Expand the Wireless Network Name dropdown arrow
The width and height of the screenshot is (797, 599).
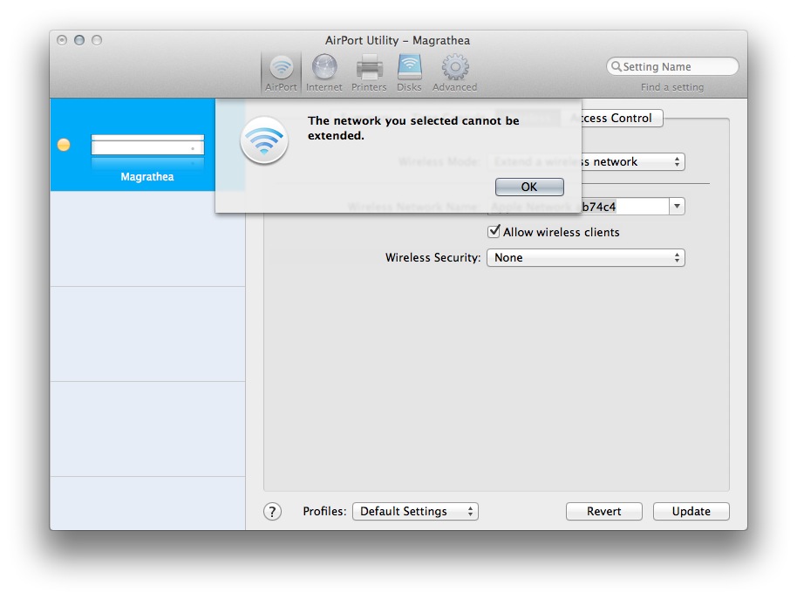[x=676, y=206]
